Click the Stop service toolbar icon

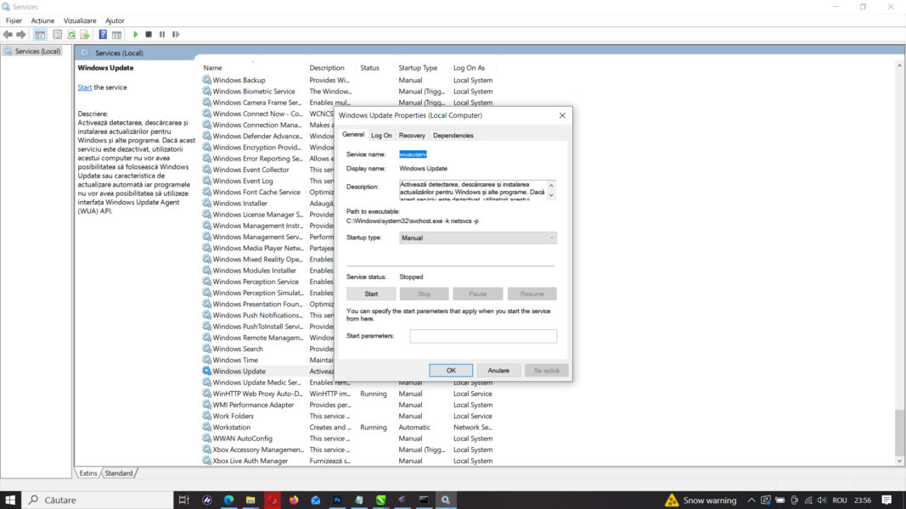tap(148, 34)
